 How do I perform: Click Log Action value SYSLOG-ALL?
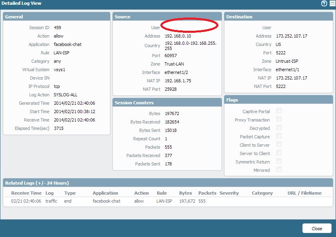tap(66, 95)
